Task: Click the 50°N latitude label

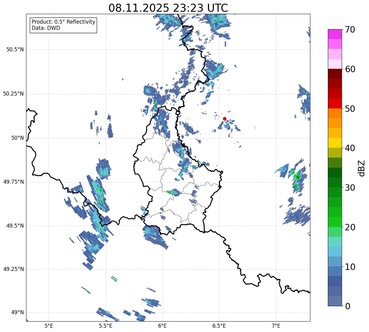Action: tap(17, 138)
